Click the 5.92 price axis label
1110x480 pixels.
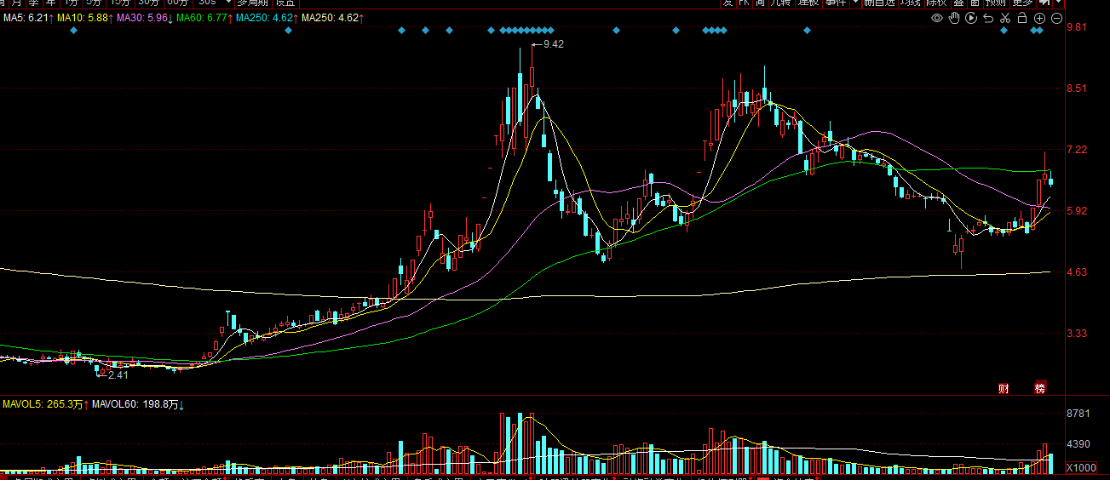pos(1077,211)
